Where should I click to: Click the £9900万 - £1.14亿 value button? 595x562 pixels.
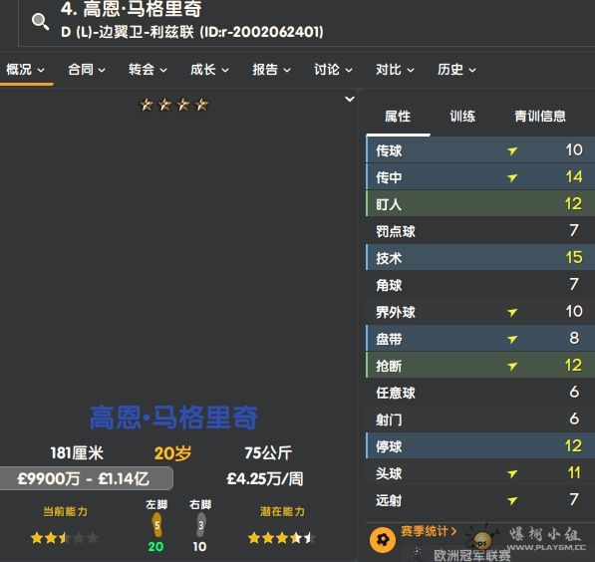tap(87, 478)
